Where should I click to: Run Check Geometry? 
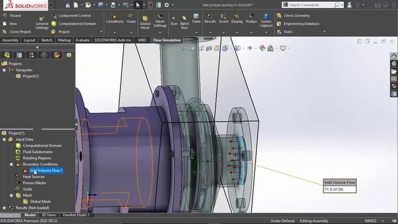[x=294, y=16]
